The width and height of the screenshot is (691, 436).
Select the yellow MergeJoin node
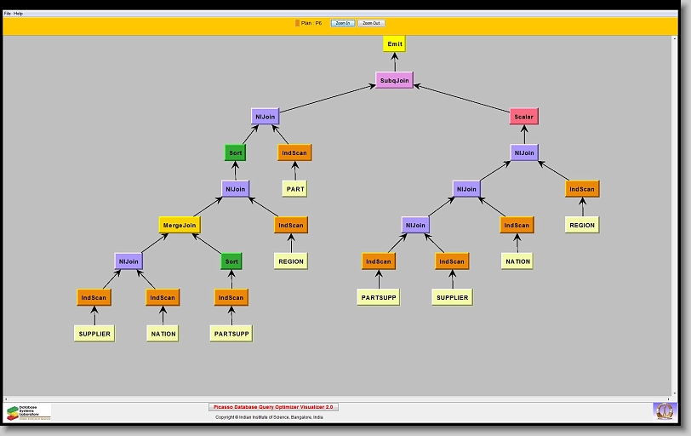tap(179, 226)
